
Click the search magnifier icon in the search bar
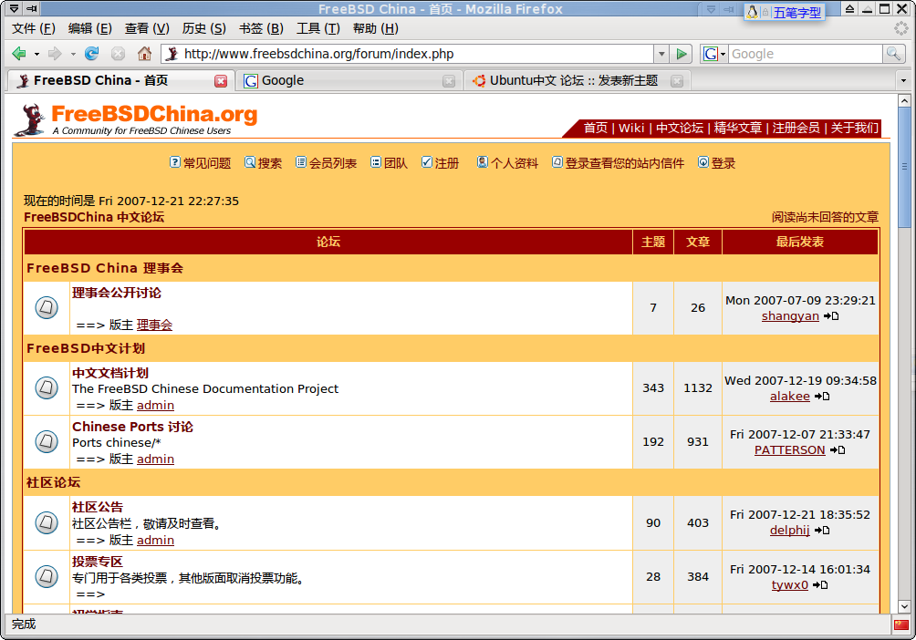tap(892, 54)
